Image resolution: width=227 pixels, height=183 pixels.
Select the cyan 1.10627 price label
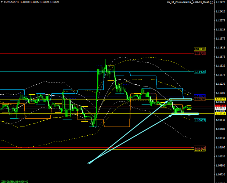click(x=199, y=120)
